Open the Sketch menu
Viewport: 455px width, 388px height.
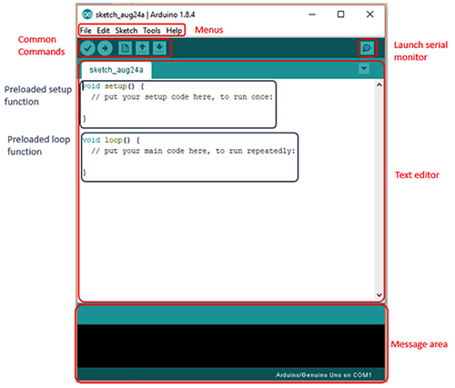click(126, 31)
